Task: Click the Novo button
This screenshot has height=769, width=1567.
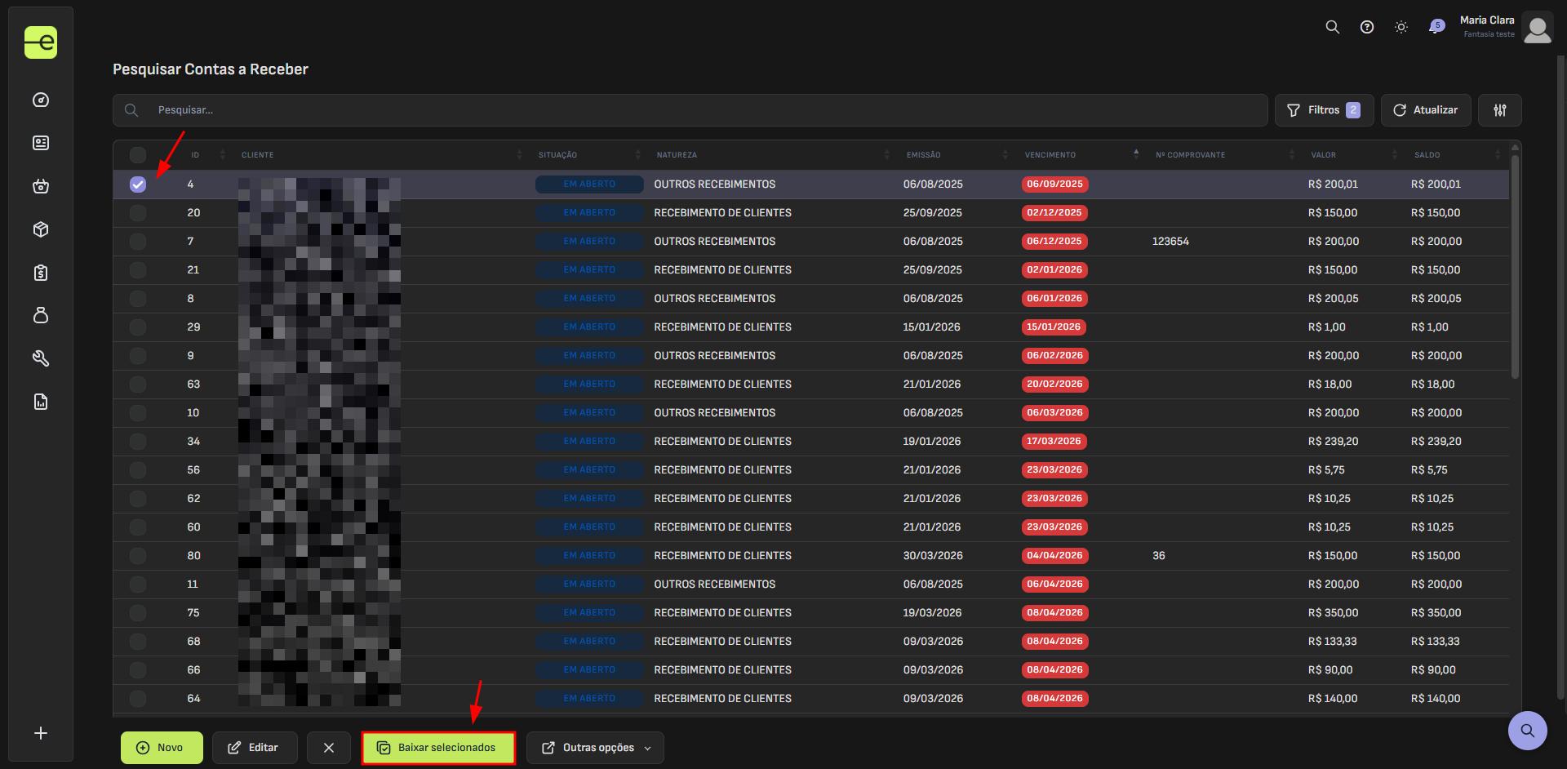Action: [162, 748]
